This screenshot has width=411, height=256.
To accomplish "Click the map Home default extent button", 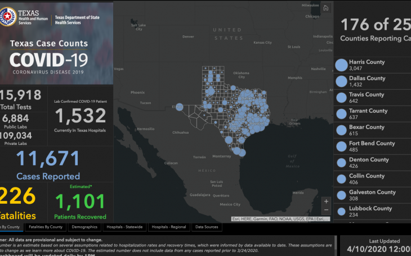I will tap(325, 8).
